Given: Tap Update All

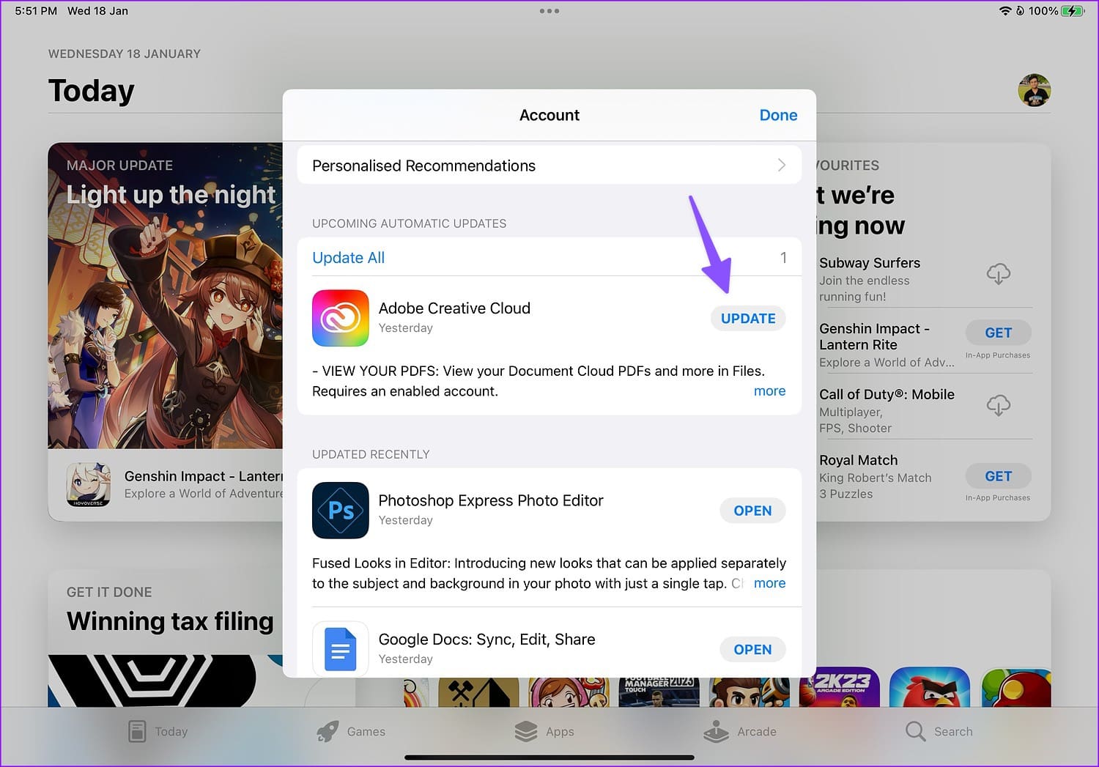Looking at the screenshot, I should [348, 258].
